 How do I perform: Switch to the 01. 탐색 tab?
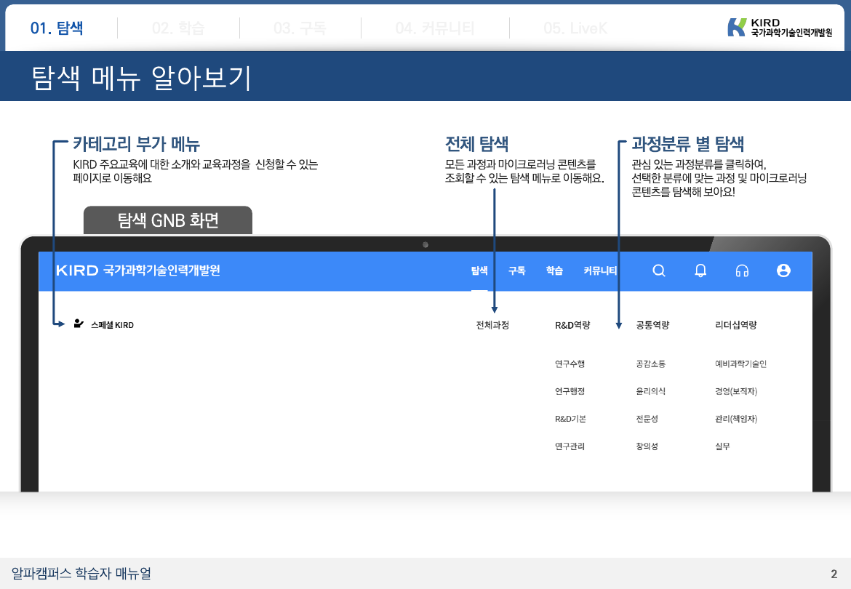pyautogui.click(x=57, y=28)
